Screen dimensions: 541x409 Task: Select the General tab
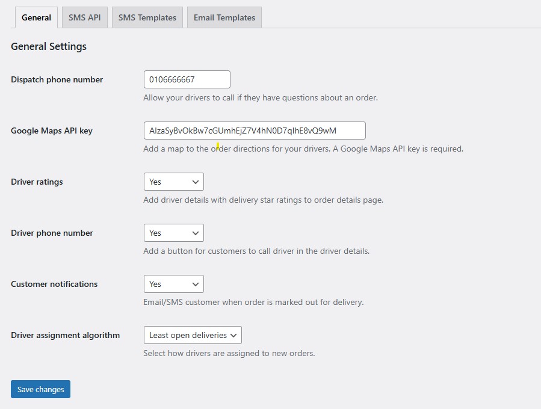[x=36, y=17]
